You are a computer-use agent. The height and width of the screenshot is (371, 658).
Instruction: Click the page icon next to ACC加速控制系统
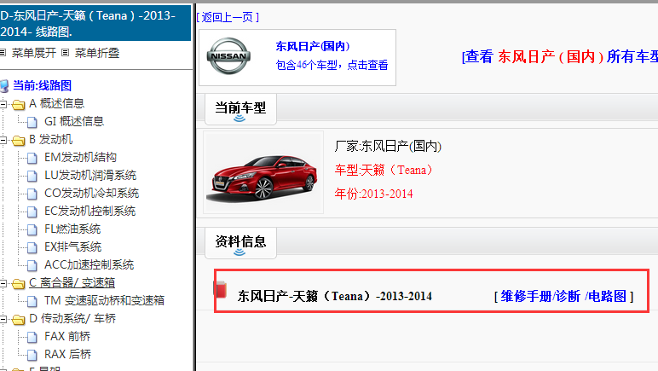(32, 265)
